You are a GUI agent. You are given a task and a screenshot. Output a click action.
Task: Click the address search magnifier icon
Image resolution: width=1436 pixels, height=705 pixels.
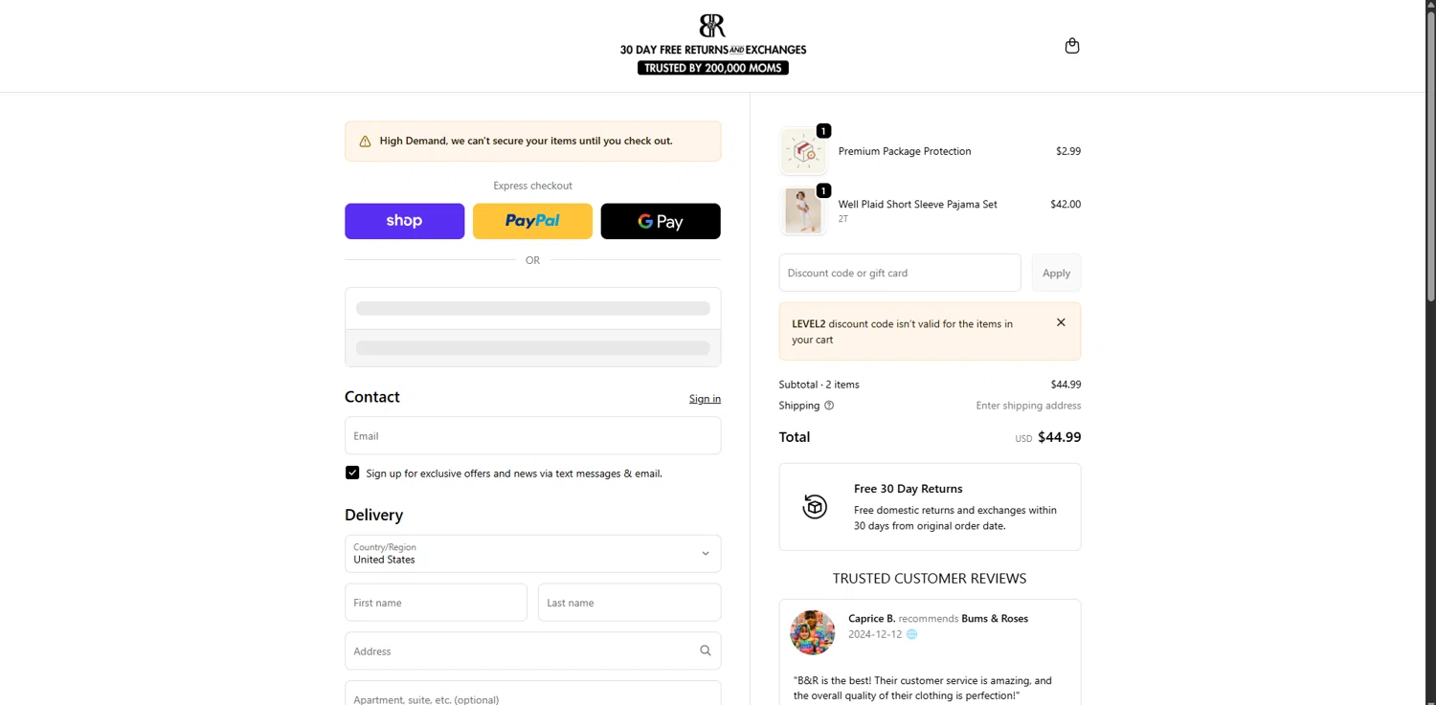[706, 650]
